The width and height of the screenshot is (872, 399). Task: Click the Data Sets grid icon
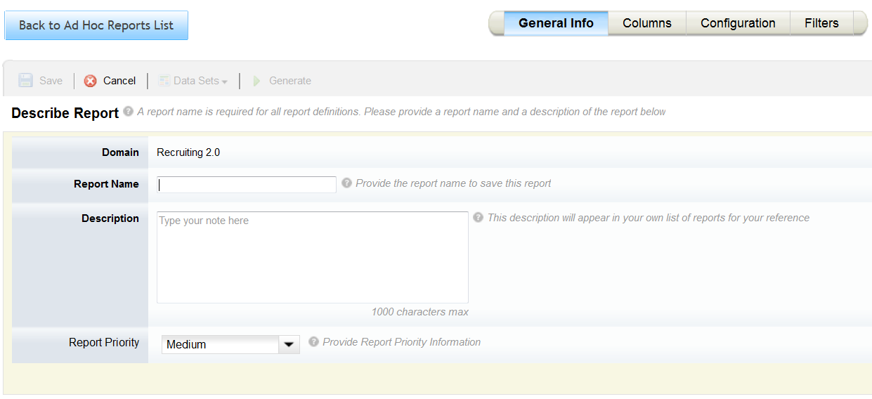click(x=164, y=81)
